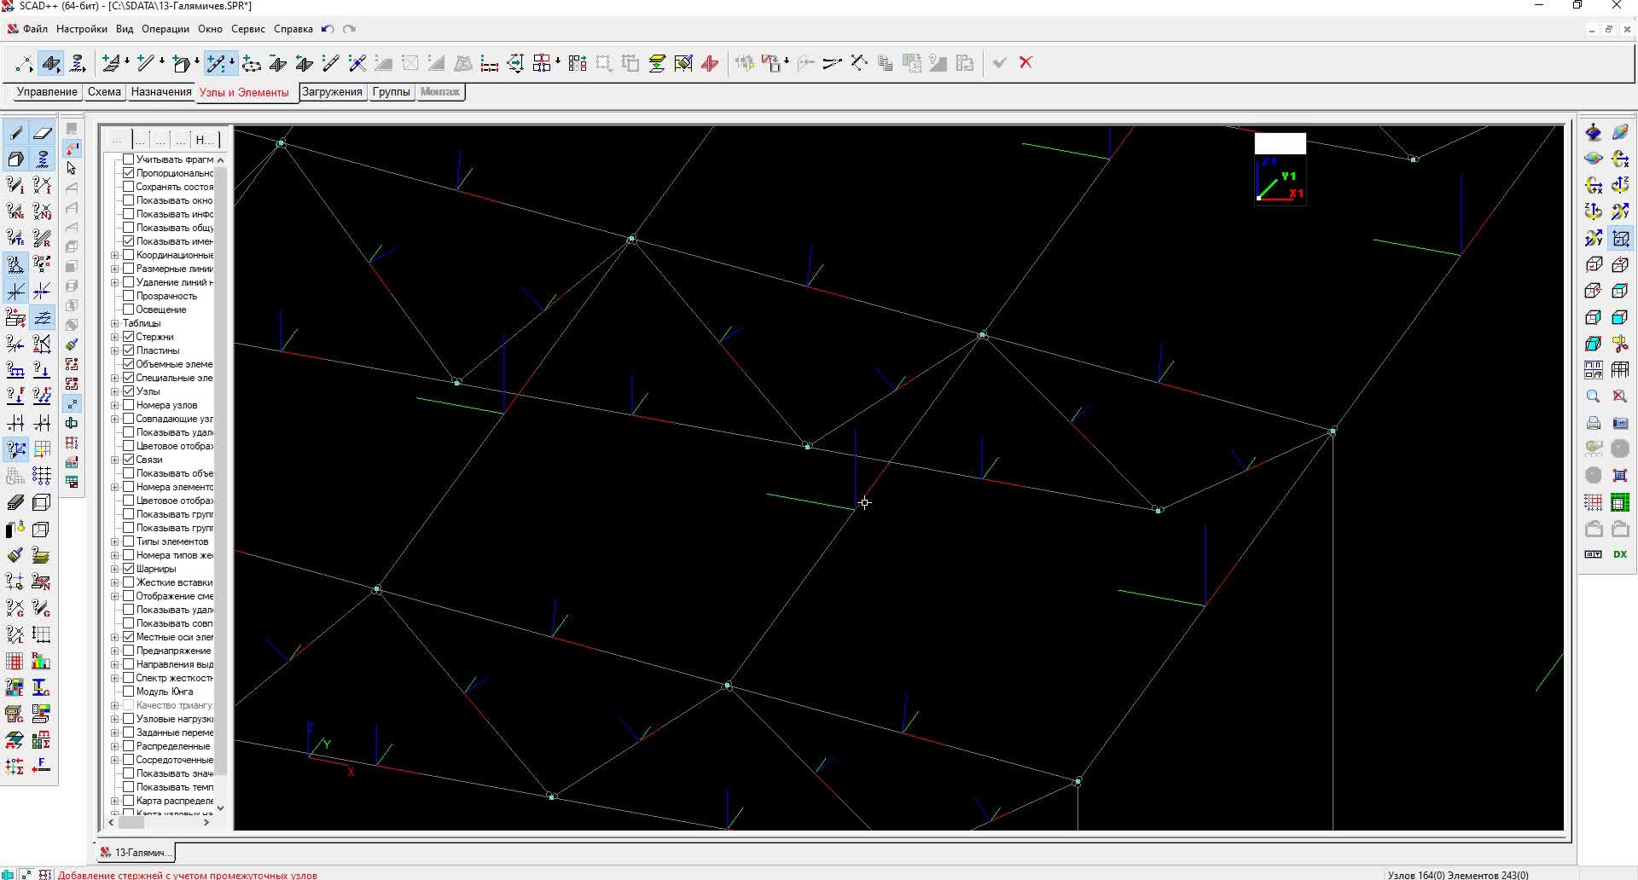The height and width of the screenshot is (880, 1638).
Task: Click the filter tree horizontal scrollbar
Action: tap(131, 823)
